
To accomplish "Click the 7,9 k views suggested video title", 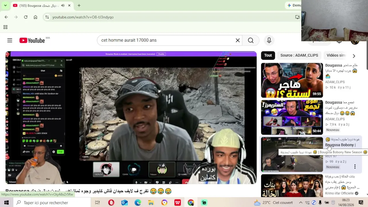I will pos(342,108).
